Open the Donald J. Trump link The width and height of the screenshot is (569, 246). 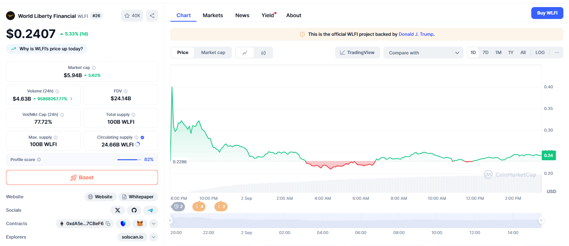416,34
